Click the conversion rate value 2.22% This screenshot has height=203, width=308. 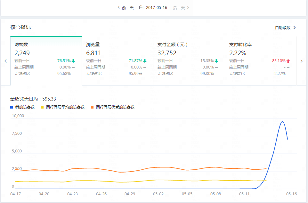point(238,53)
